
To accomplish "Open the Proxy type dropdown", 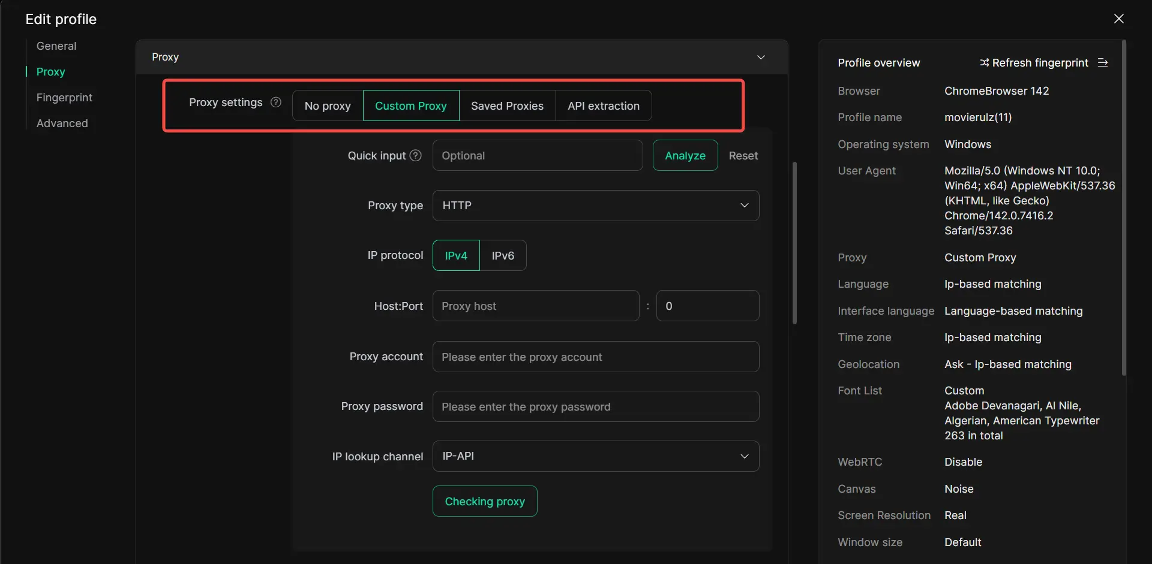I will pos(595,206).
